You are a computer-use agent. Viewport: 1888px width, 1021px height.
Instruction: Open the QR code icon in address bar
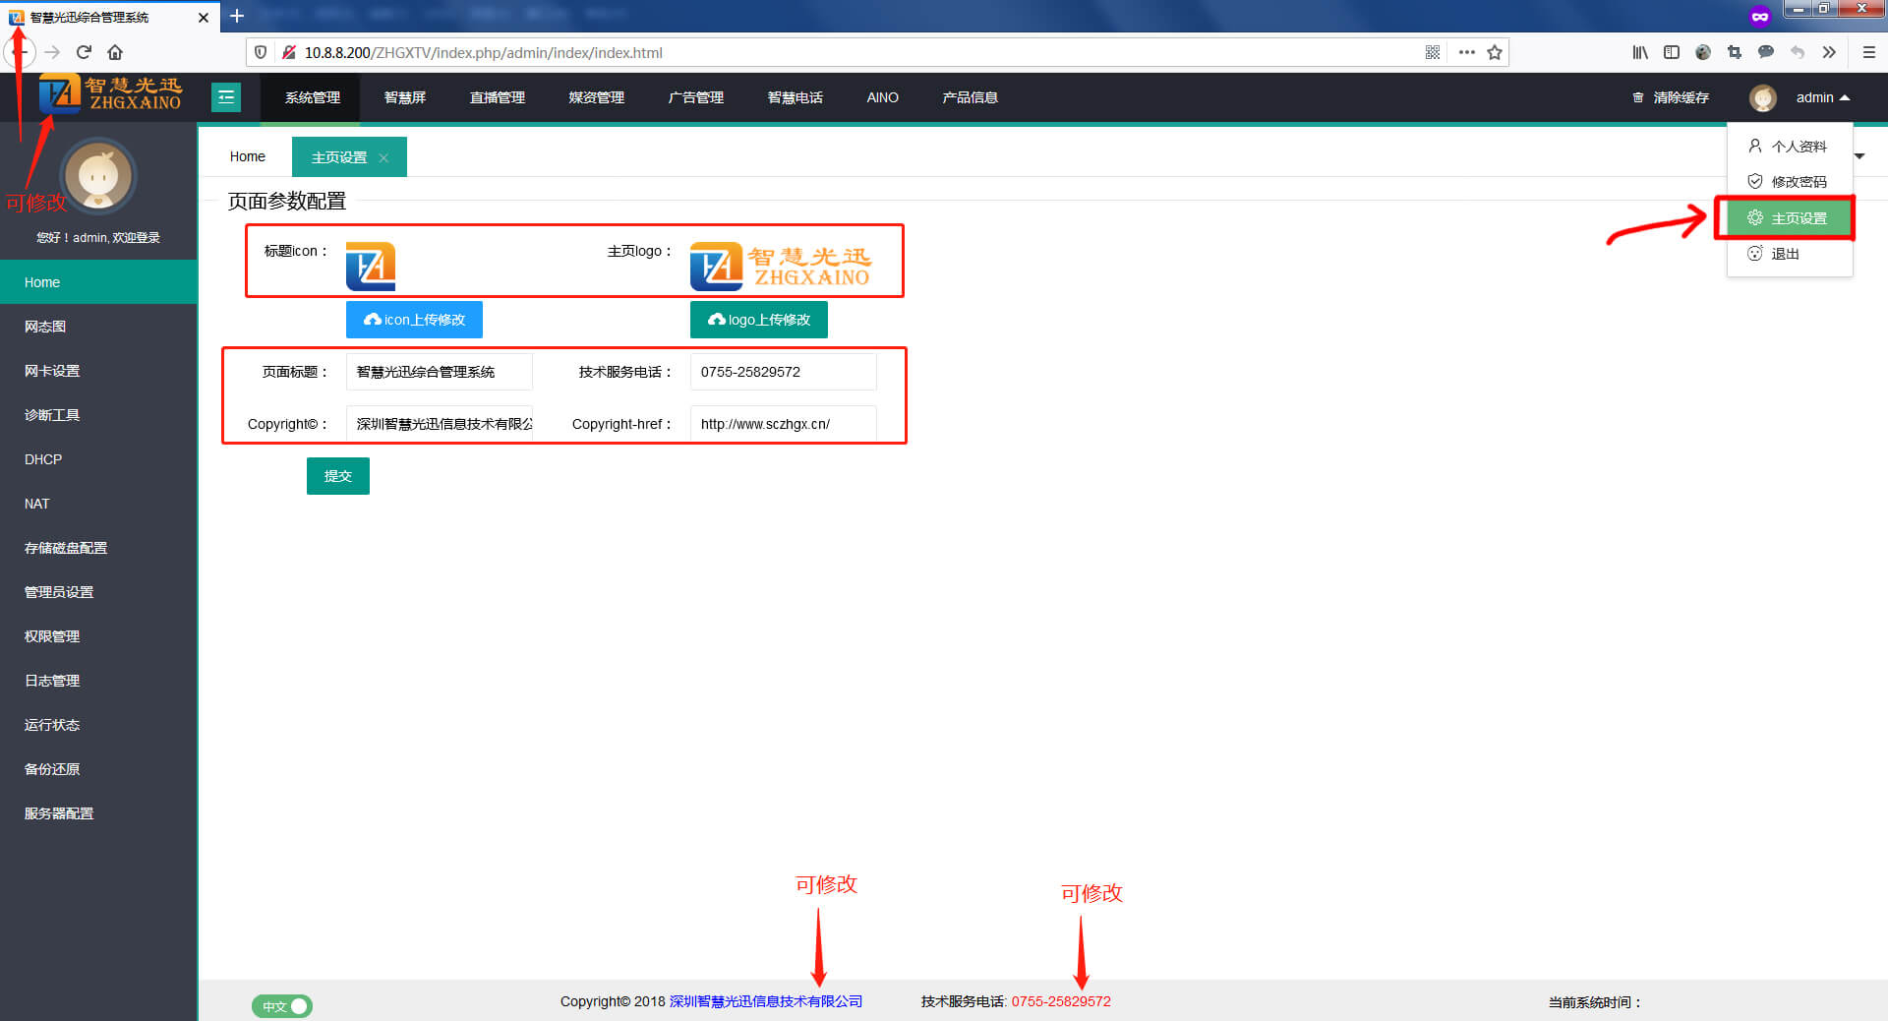(x=1433, y=52)
